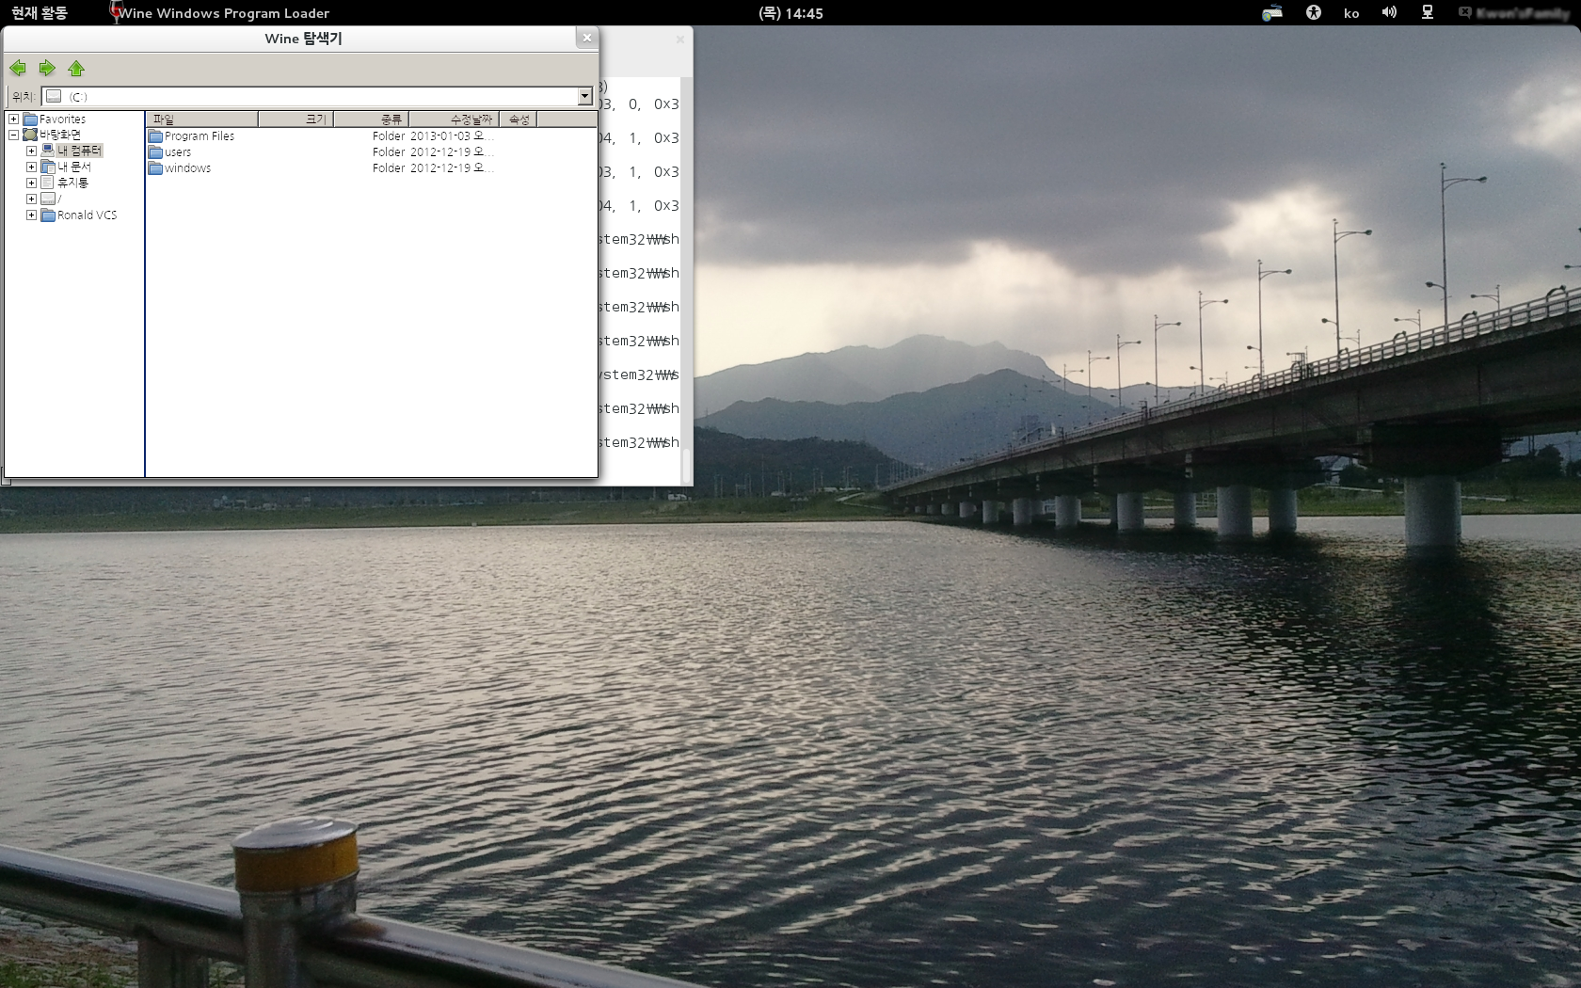Open the accessibility menu icon
Screen dimensions: 1581x988
click(x=1314, y=13)
